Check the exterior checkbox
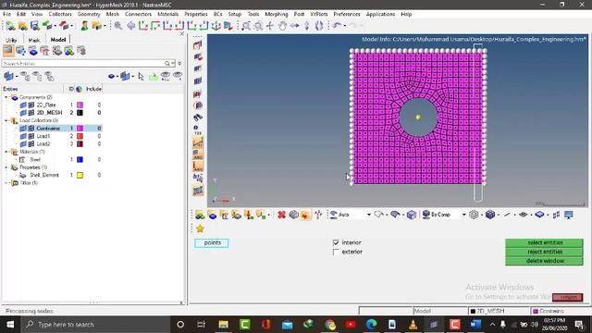 tap(336, 252)
